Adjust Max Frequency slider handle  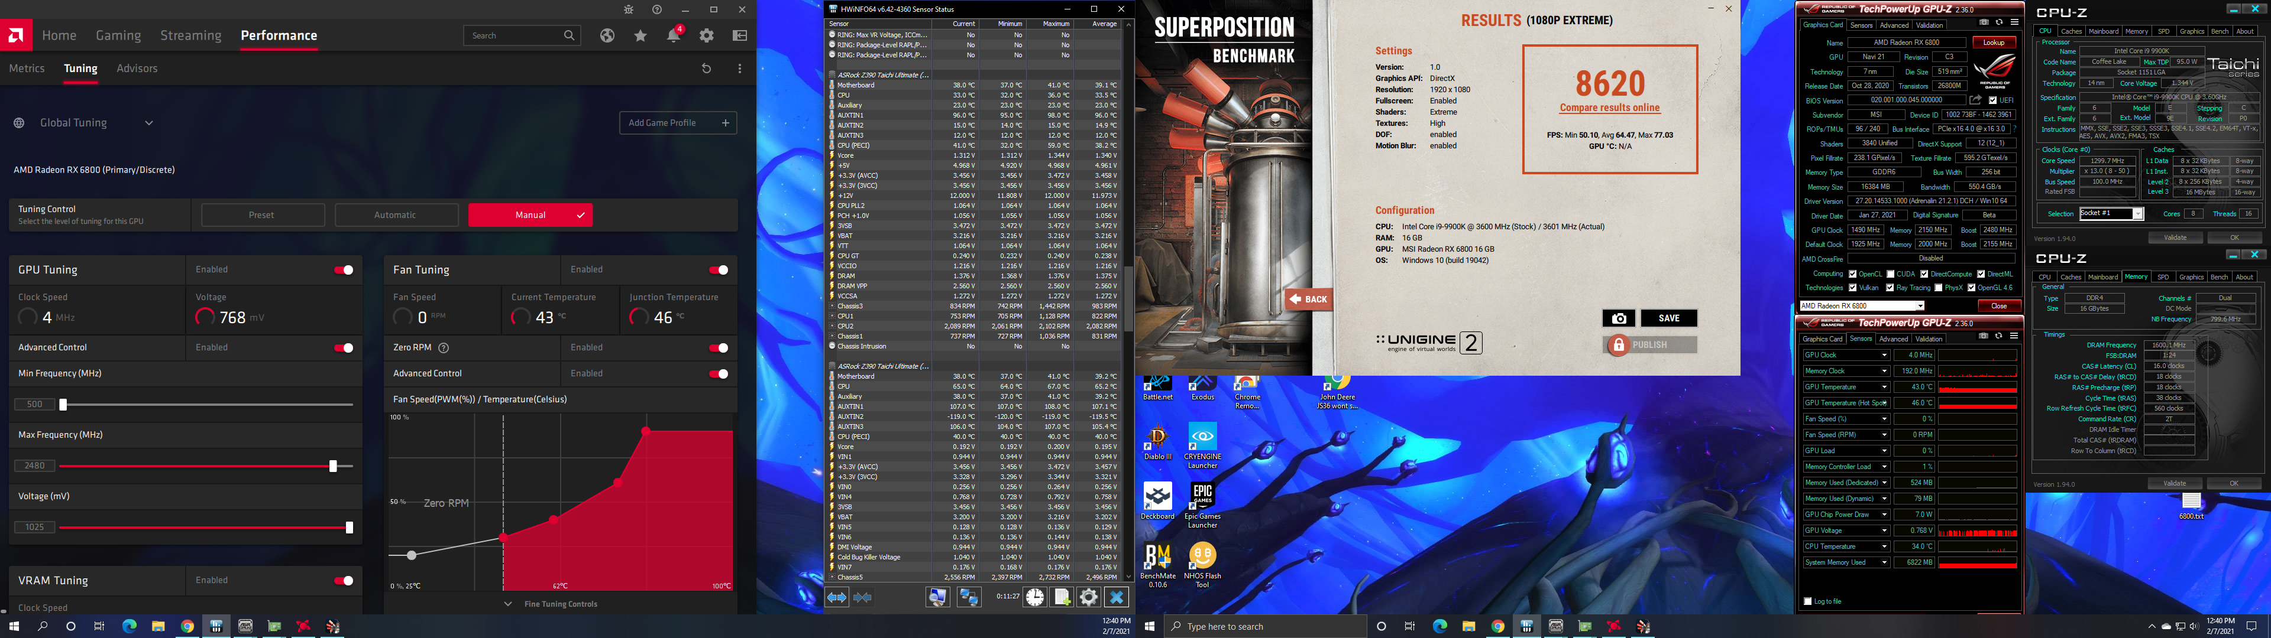click(333, 466)
